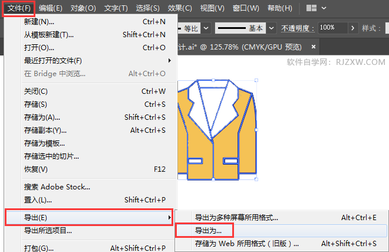Select 导出为... submenu item

(x=281, y=231)
